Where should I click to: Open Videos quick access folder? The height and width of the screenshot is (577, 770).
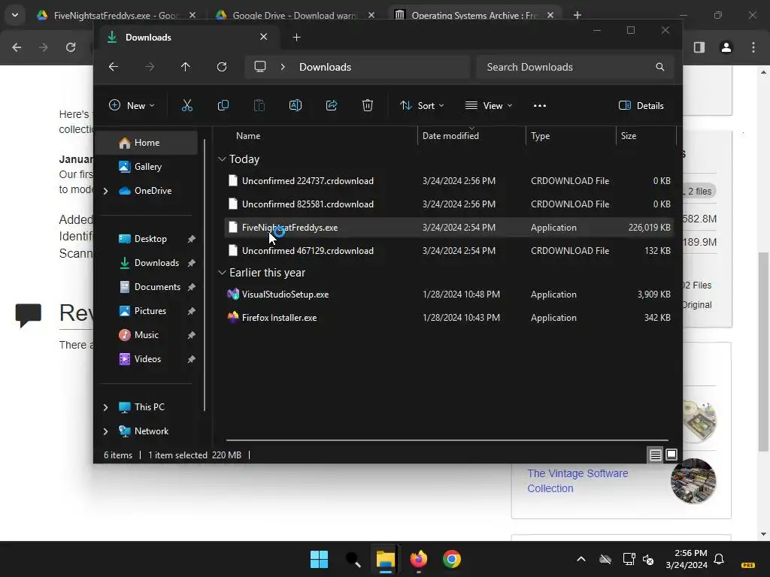pos(147,359)
